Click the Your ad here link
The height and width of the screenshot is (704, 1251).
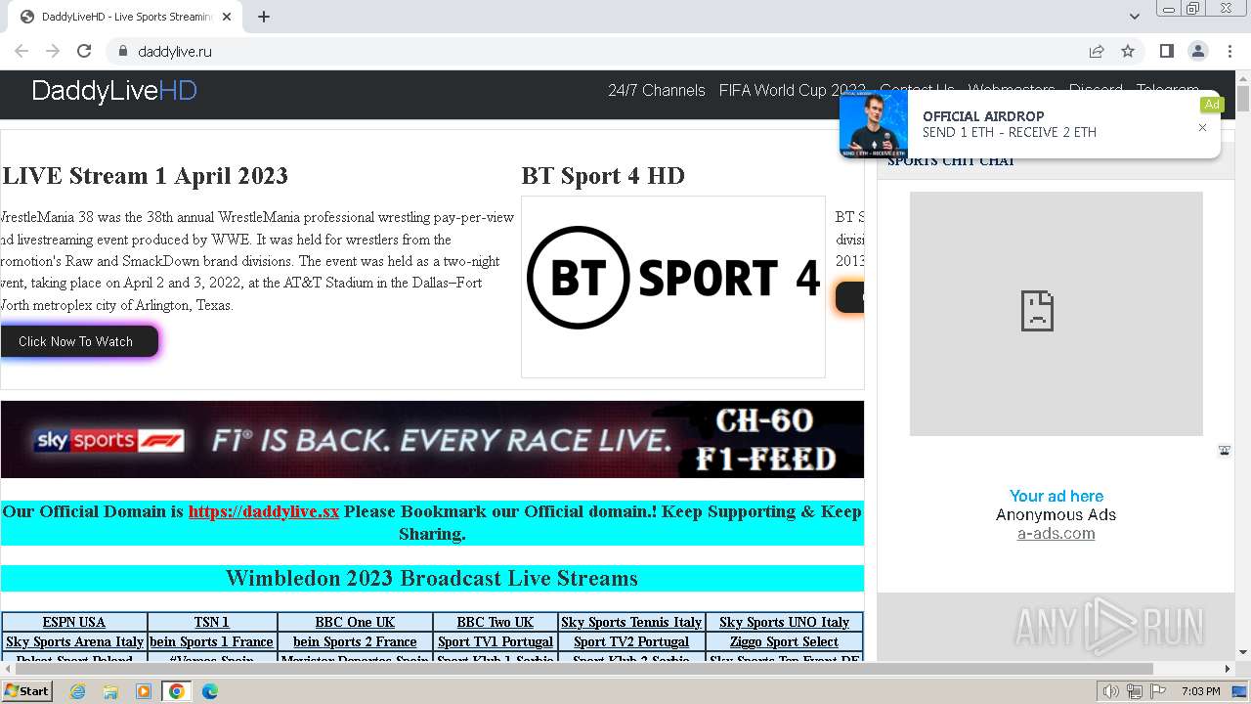[x=1056, y=496]
